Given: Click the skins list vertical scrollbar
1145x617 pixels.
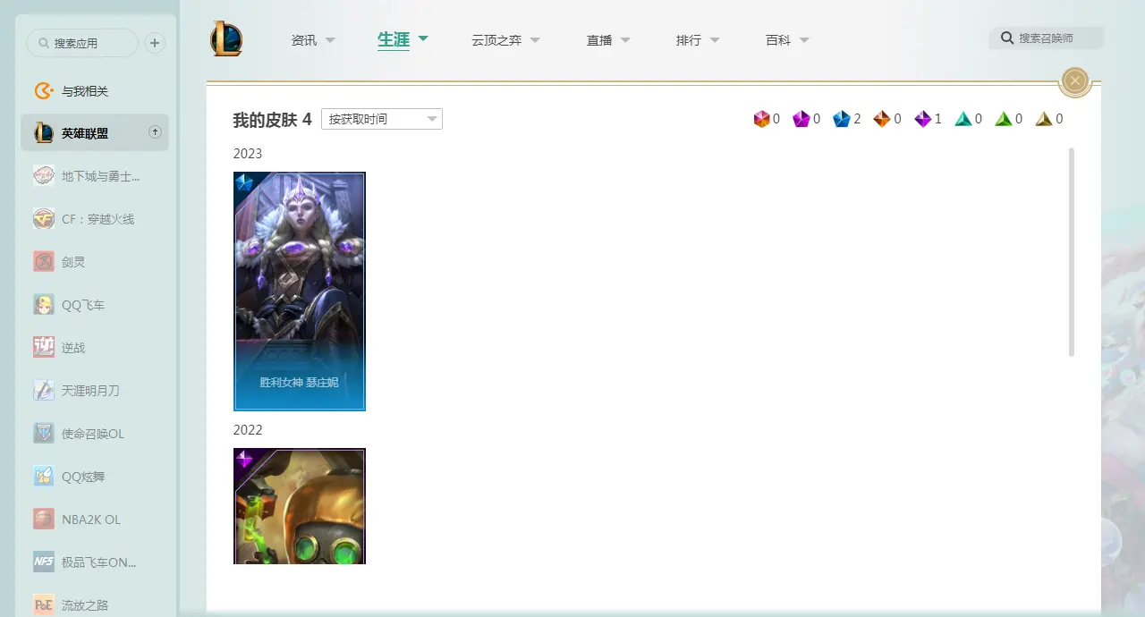Looking at the screenshot, I should tap(1072, 252).
